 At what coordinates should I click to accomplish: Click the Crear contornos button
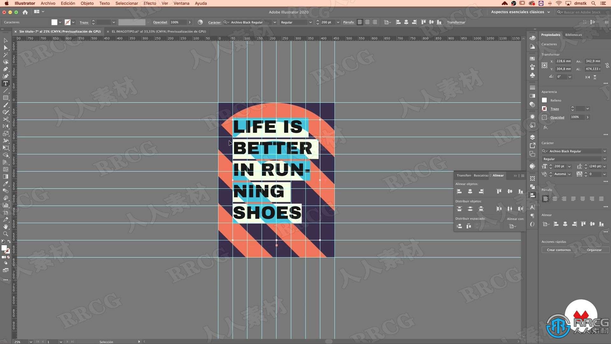(x=558, y=249)
